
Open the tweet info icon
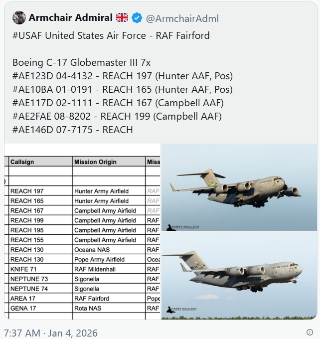tap(310, 333)
